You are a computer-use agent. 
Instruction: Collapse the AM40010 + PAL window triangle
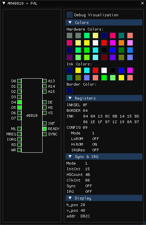(4, 3)
